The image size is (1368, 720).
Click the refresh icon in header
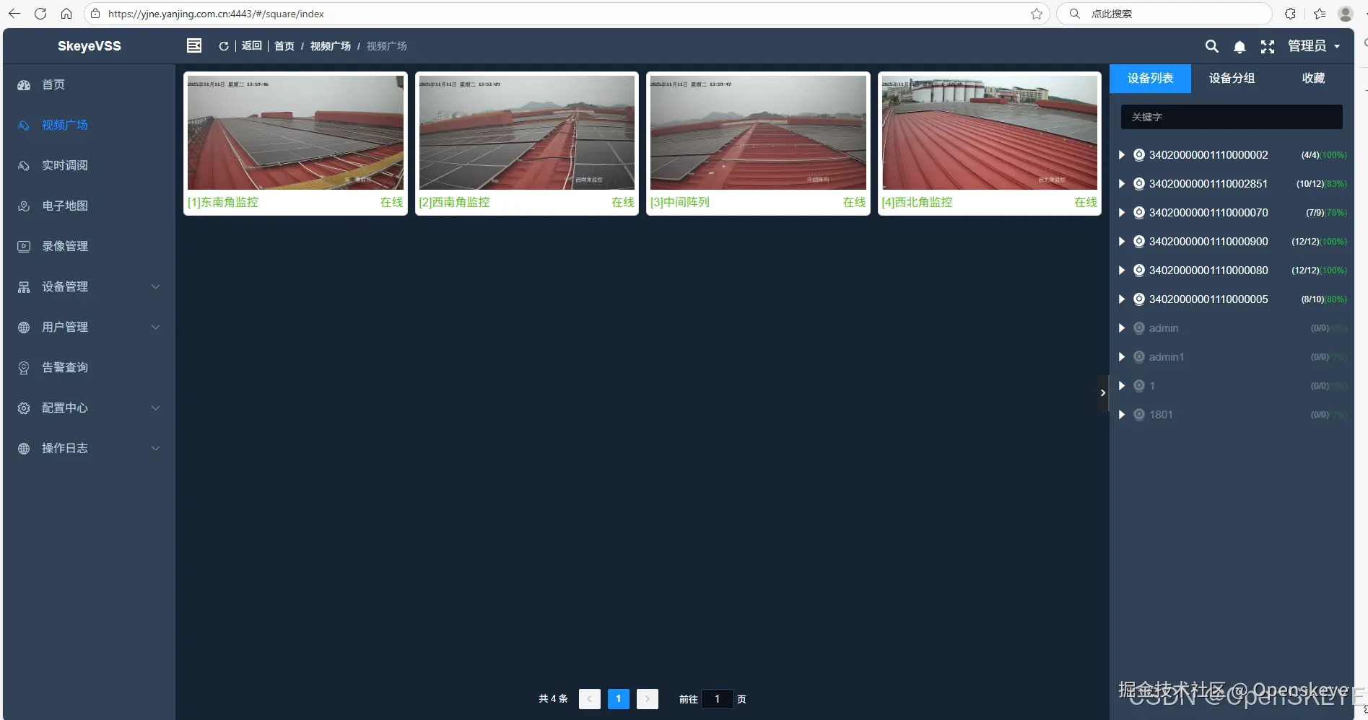pyautogui.click(x=224, y=46)
